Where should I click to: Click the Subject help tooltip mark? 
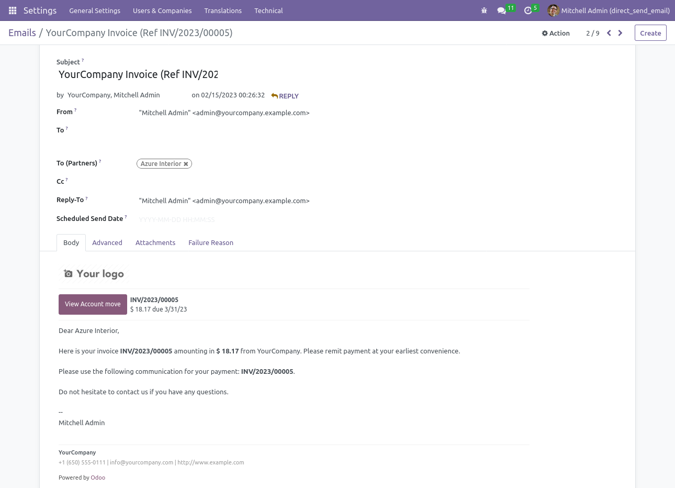[83, 60]
